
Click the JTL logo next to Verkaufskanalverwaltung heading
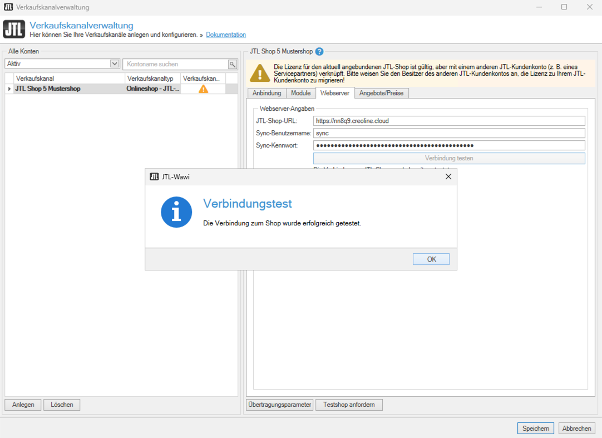pos(14,29)
